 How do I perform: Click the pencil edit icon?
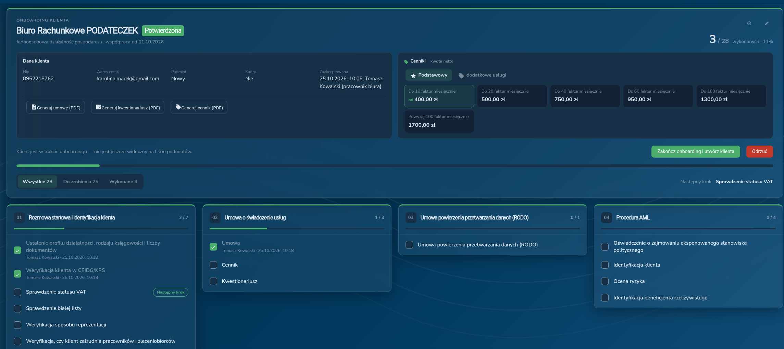tap(767, 23)
